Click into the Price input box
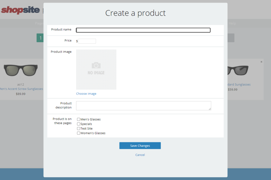Image resolution: width=271 pixels, height=180 pixels. 87,41
